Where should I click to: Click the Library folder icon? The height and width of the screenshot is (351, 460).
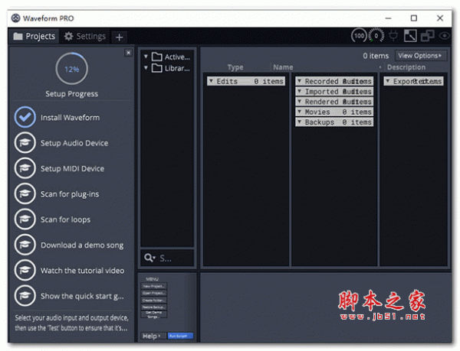[157, 68]
